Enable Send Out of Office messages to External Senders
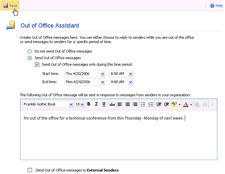The height and width of the screenshot is (174, 225). click(x=30, y=170)
